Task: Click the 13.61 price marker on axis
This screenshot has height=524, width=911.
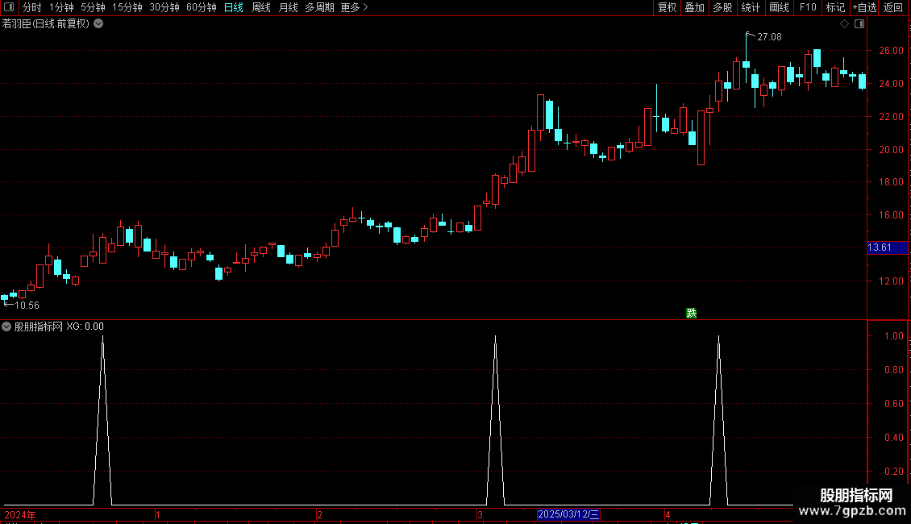Action: pos(887,247)
